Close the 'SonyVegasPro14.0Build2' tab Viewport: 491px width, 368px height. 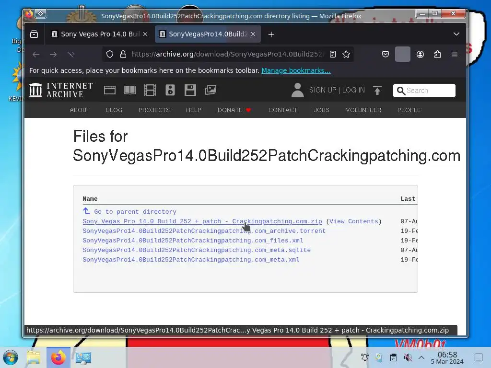pyautogui.click(x=253, y=34)
